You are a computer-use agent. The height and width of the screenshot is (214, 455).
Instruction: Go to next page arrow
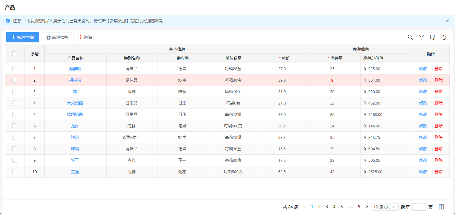coord(367,207)
